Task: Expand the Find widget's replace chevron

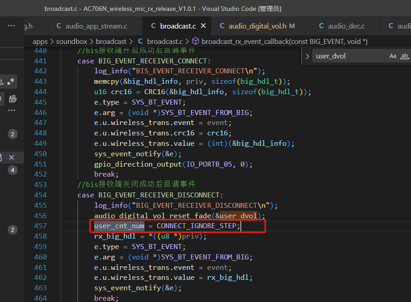Action: [307, 56]
